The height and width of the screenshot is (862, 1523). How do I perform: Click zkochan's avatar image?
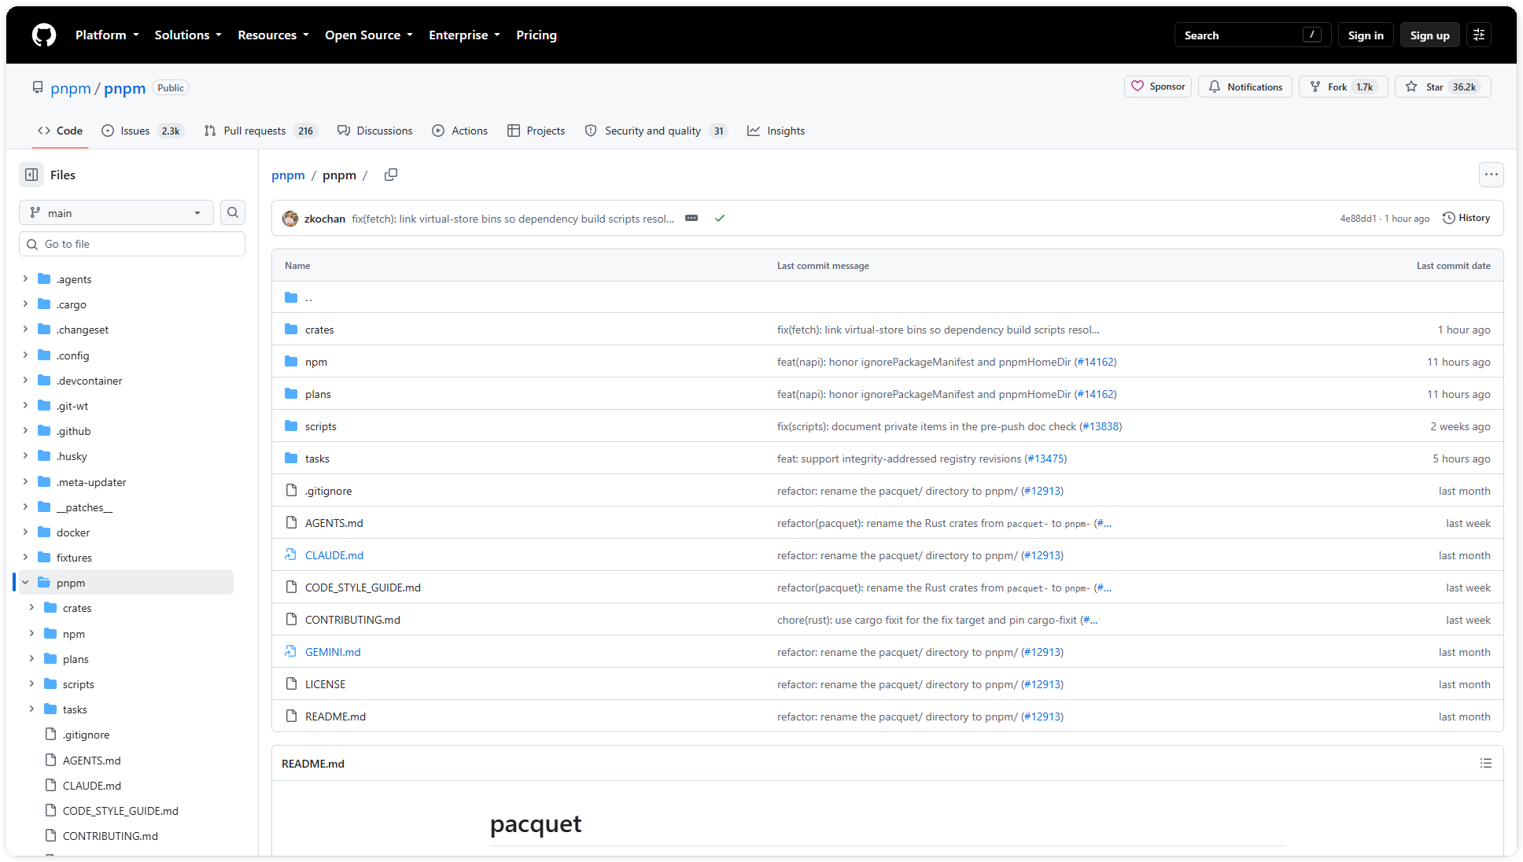pos(290,218)
